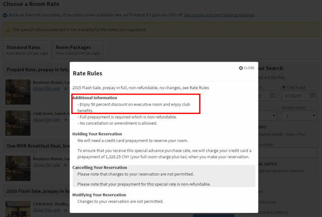Open the check-out date calendar icon
Viewport: 322px width, 217px height.
312,95
